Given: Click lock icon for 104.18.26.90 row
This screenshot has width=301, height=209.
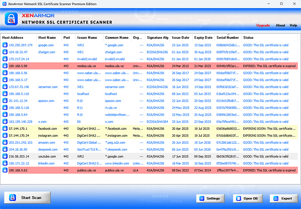Looking at the screenshot, I should tap(5, 149).
